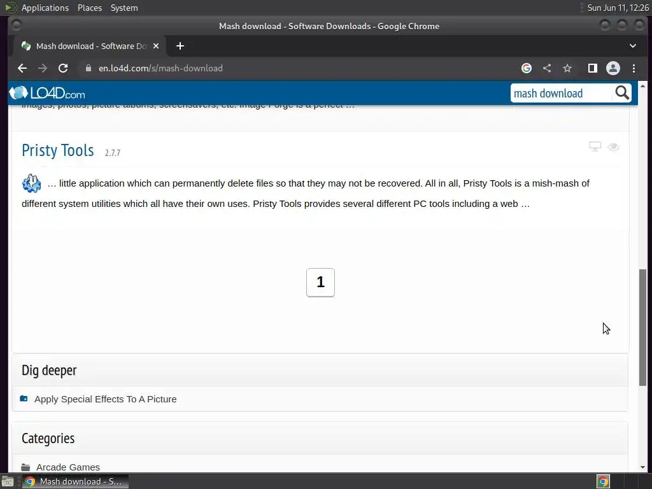Open Chrome's three-dot menu
This screenshot has width=652, height=489.
(x=634, y=68)
